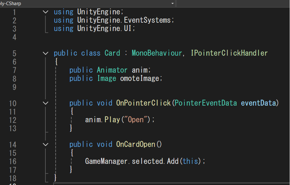Click line number 4 in the gutter
This screenshot has height=185, width=290.
pyautogui.click(x=14, y=37)
